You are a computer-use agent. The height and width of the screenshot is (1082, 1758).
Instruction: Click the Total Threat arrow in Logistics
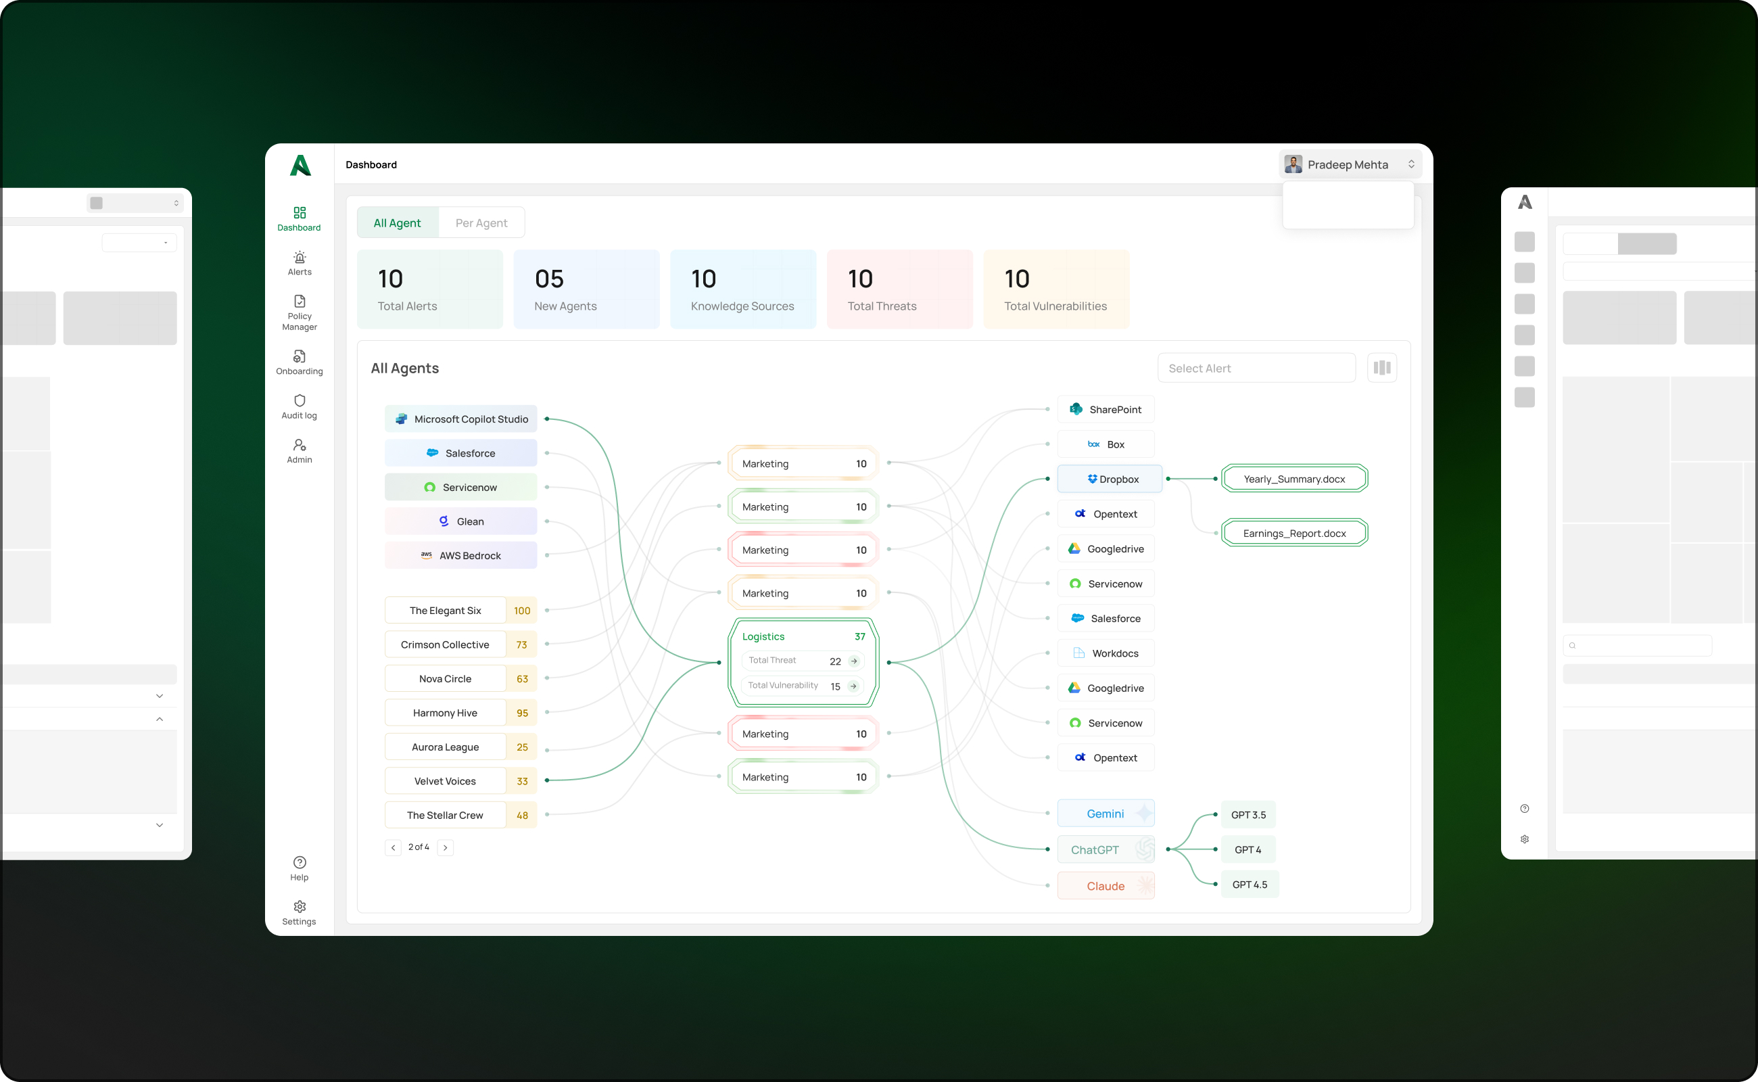[853, 661]
